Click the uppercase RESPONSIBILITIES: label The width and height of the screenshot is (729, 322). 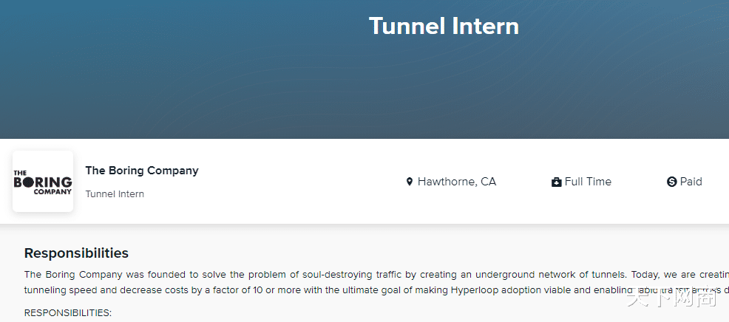(x=68, y=312)
